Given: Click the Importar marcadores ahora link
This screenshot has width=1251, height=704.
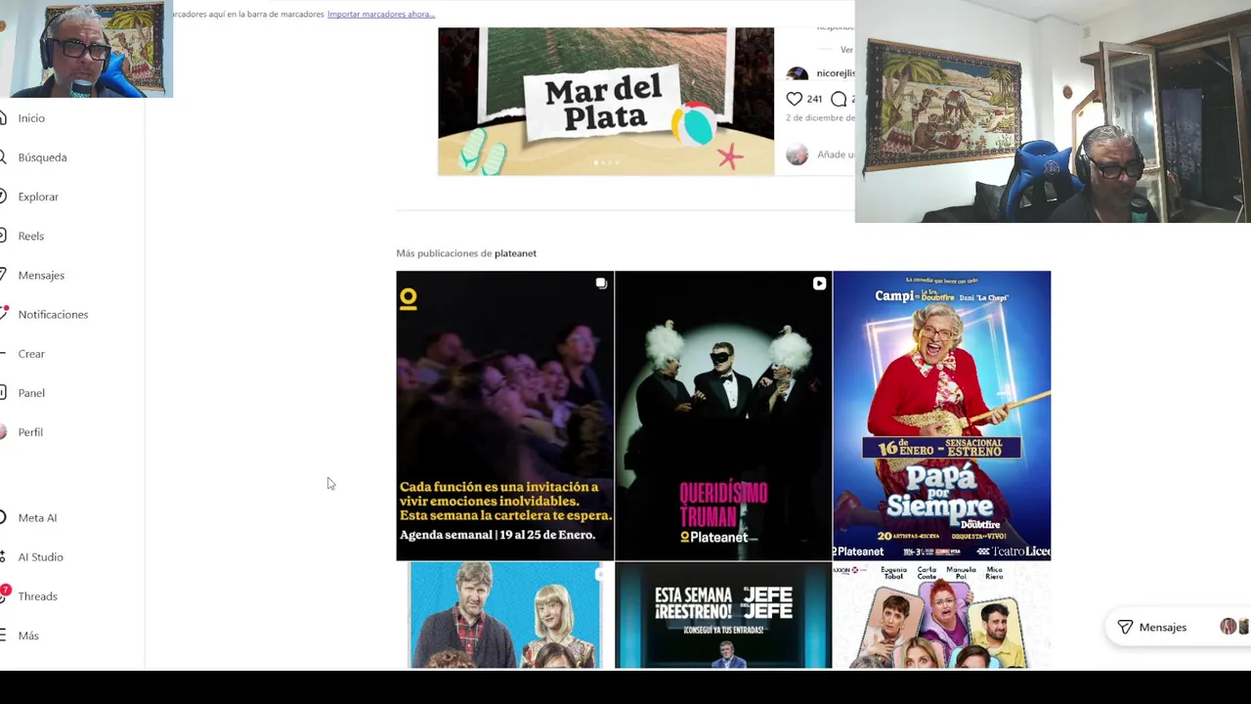Looking at the screenshot, I should click(x=381, y=14).
